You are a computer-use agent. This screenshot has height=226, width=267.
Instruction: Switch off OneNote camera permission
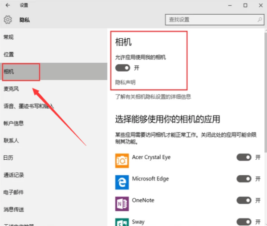[244, 200]
